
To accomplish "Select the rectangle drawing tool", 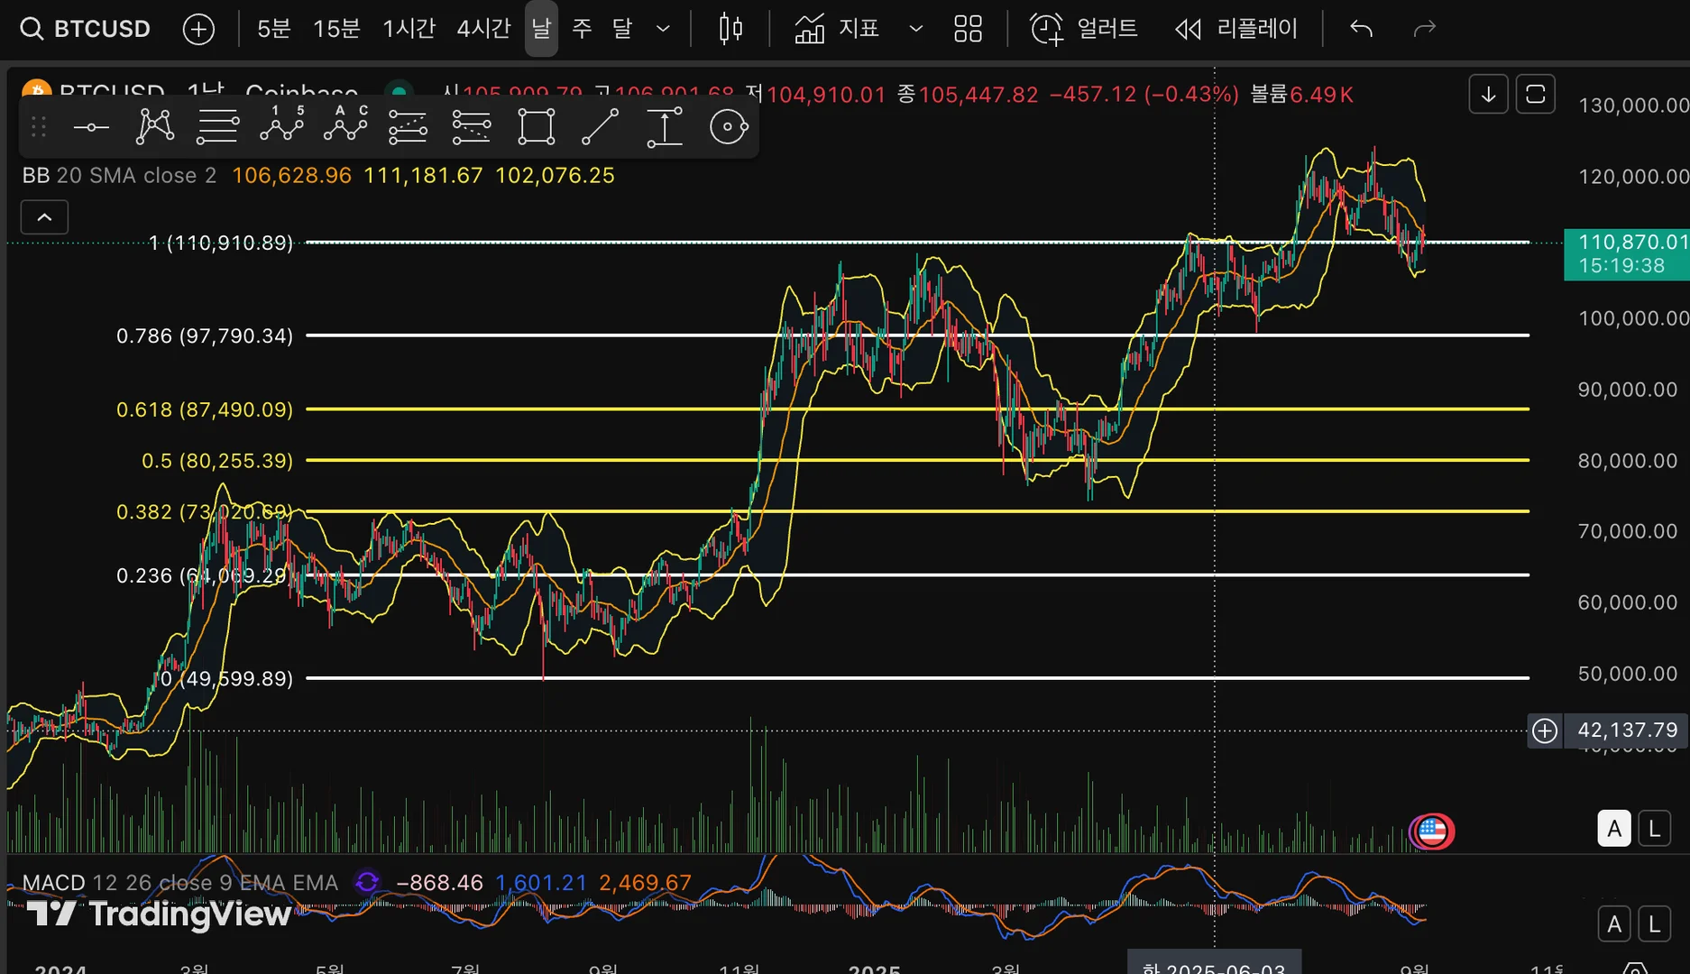I will [x=537, y=126].
